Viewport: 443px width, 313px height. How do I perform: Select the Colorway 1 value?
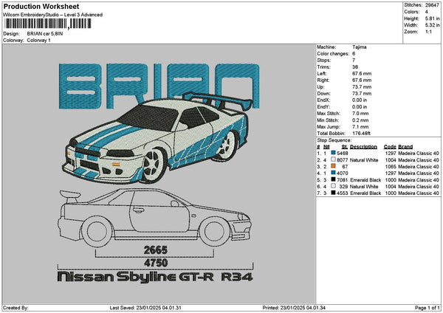(38, 41)
